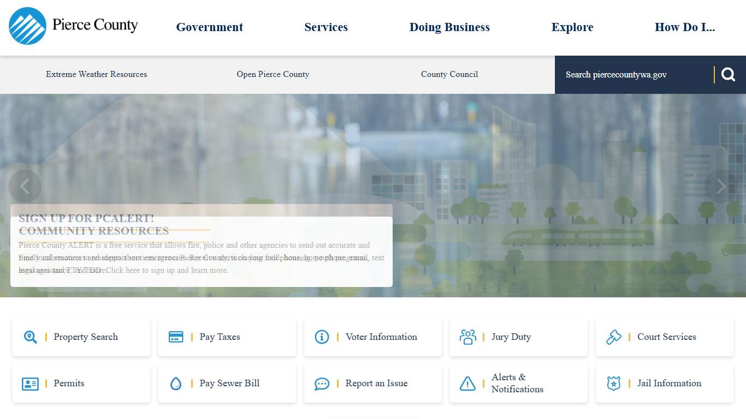Viewport: 746px width, 419px height.
Task: Click the Voter Information info icon
Action: [x=322, y=337]
